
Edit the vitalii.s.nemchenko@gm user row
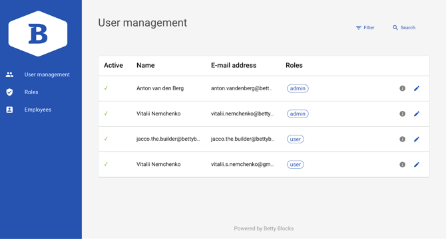pyautogui.click(x=417, y=165)
